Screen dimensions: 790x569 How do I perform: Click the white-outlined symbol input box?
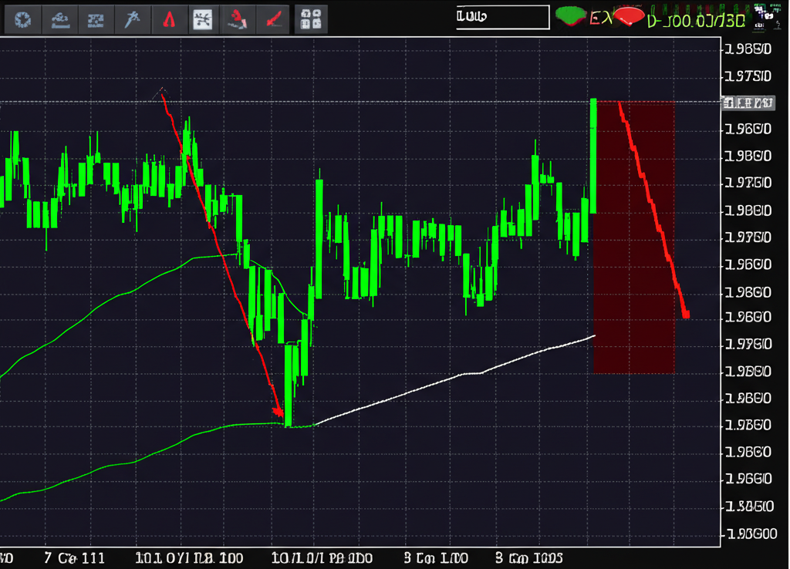point(502,18)
